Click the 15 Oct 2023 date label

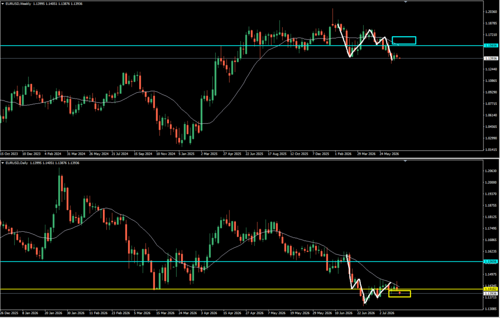pyautogui.click(x=9, y=154)
